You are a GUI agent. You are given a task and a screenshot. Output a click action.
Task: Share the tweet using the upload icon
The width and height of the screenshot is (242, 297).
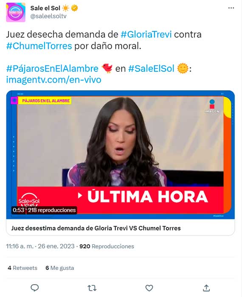[206, 288]
